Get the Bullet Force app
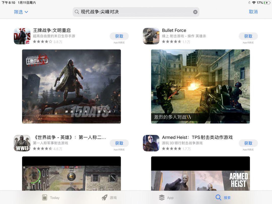 [248, 36]
